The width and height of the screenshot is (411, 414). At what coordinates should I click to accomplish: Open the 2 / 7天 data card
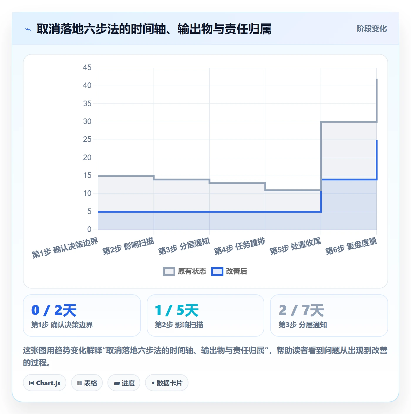coord(329,315)
